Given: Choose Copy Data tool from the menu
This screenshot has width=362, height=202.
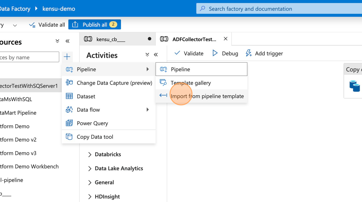Looking at the screenshot, I should [x=109, y=137].
